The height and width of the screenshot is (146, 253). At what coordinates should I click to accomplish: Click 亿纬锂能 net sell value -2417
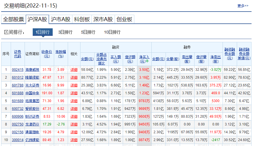(216, 140)
